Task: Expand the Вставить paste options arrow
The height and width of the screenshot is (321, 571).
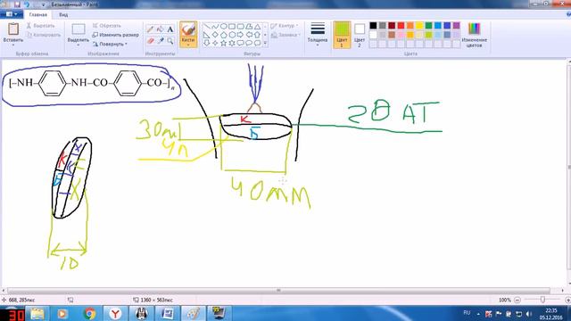Action: pos(13,45)
